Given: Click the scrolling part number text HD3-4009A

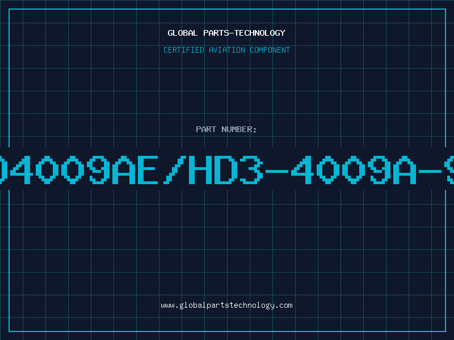Looking at the screenshot, I should click(x=302, y=170).
